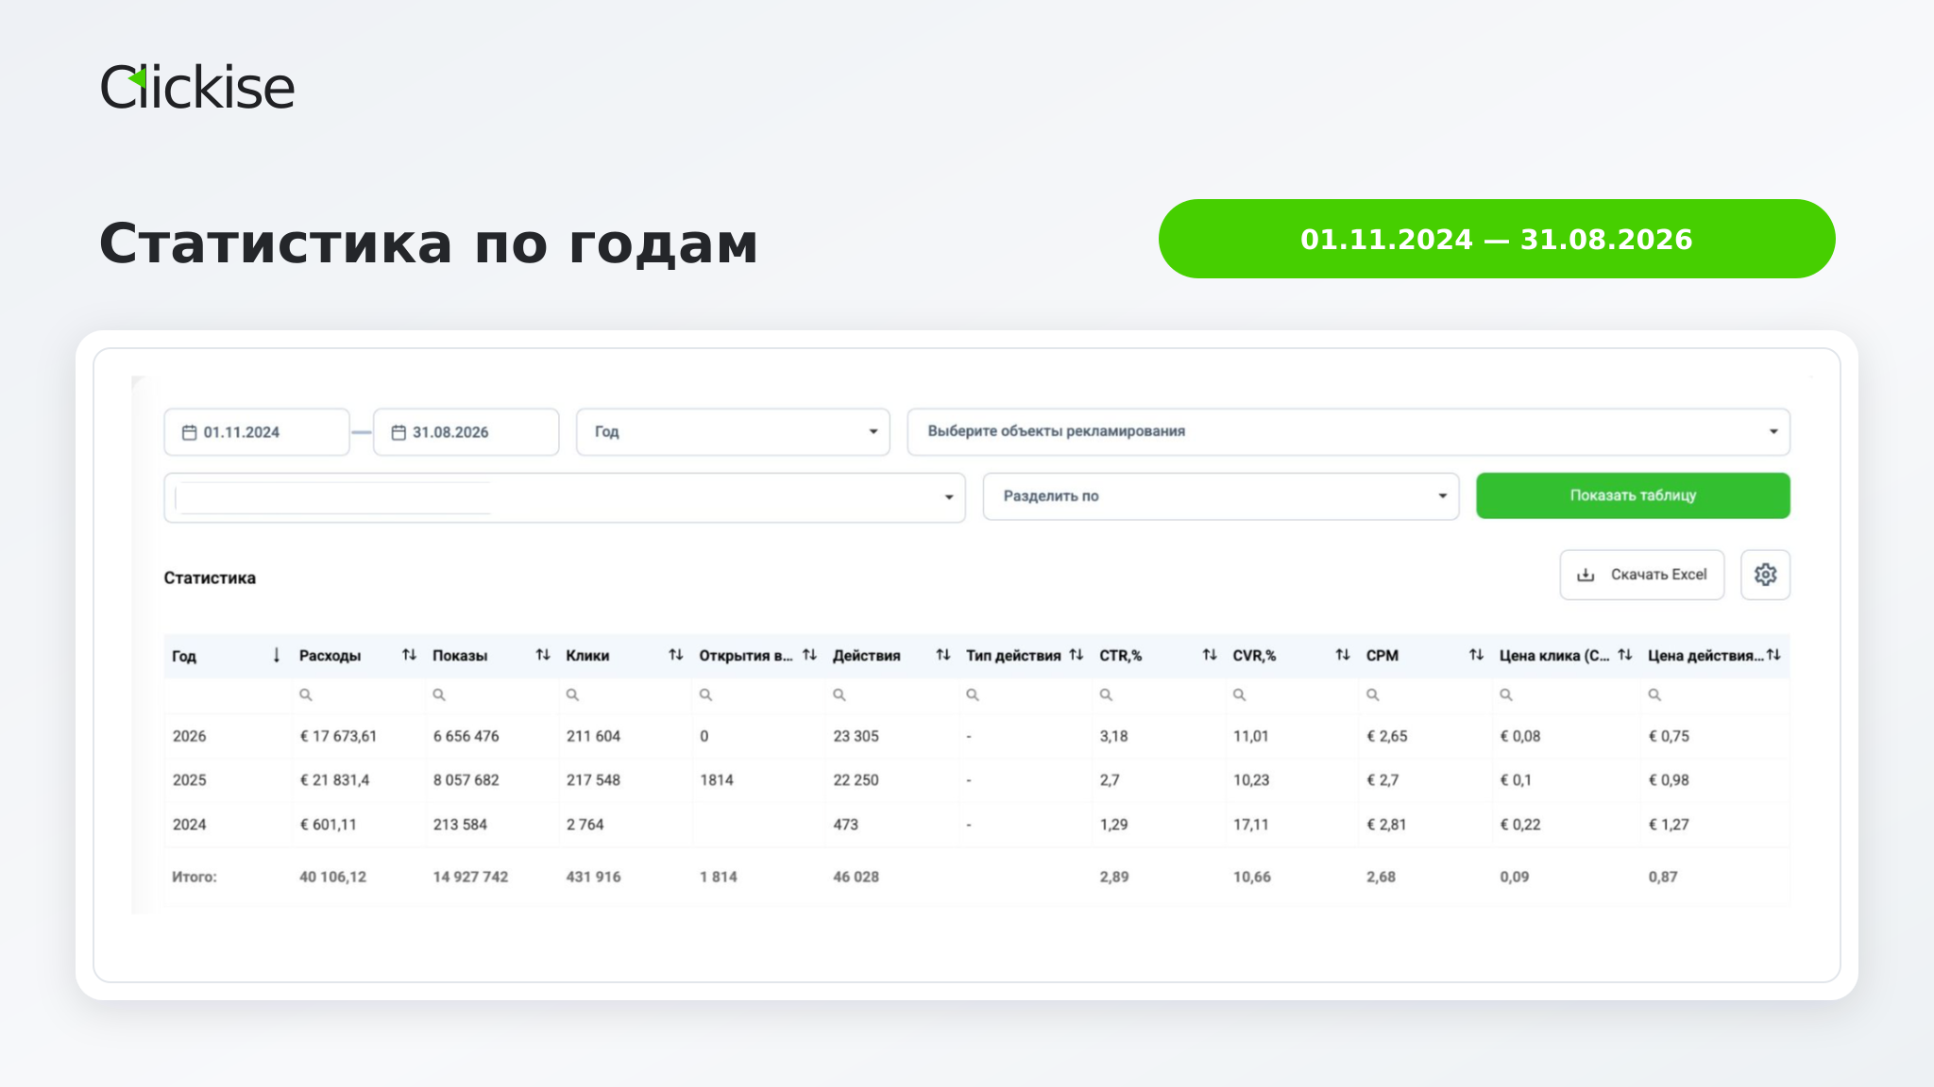The width and height of the screenshot is (1934, 1087).
Task: Click the Clickise logo
Action: pos(197,88)
